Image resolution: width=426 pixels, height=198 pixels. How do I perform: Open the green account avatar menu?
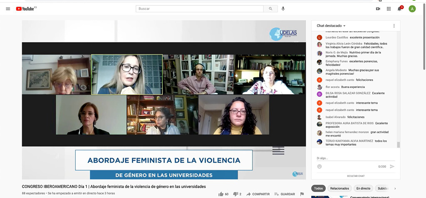point(412,9)
